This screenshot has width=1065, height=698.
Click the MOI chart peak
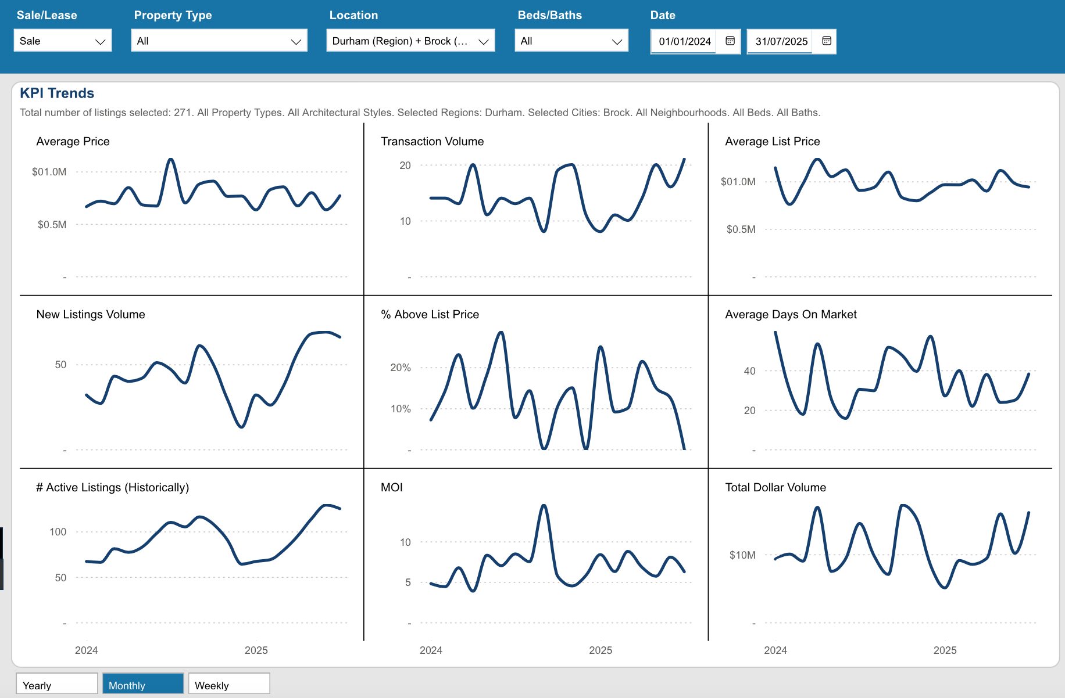[544, 506]
